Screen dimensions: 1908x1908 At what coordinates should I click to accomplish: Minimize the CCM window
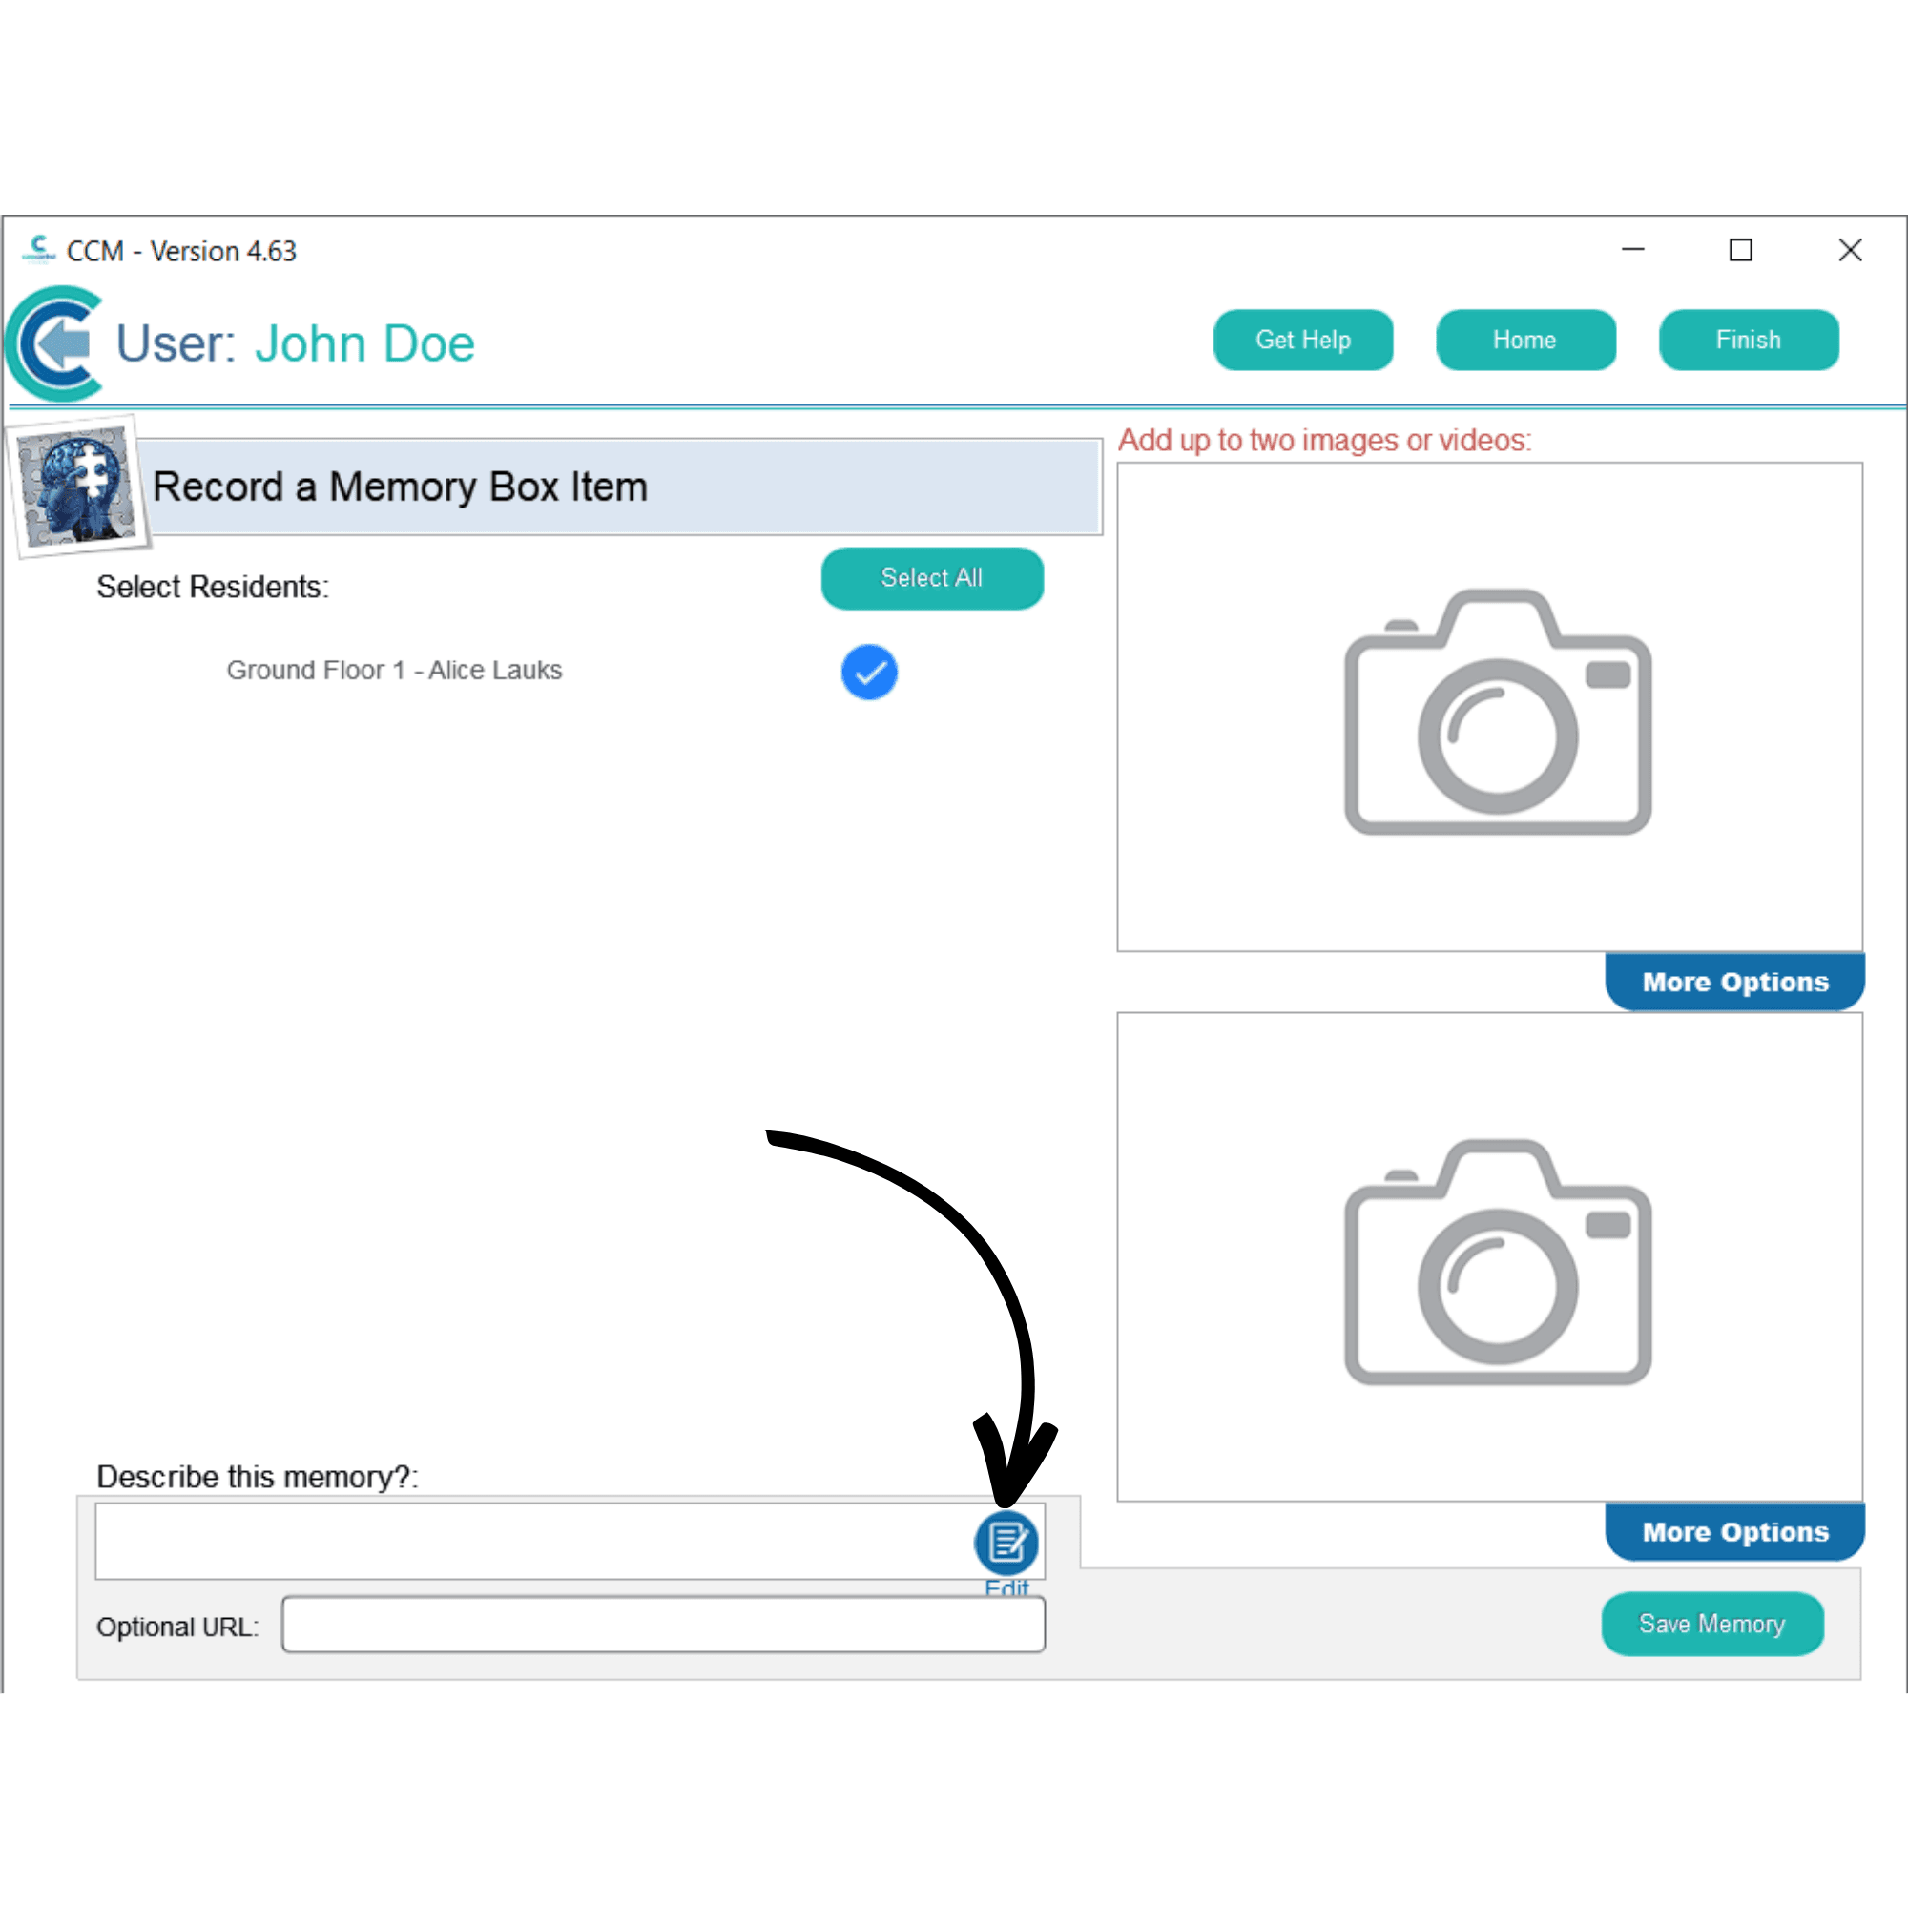pyautogui.click(x=1632, y=250)
